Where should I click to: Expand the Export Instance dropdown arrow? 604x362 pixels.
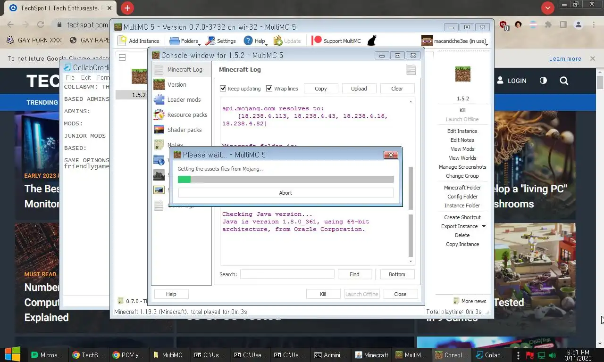(x=484, y=226)
